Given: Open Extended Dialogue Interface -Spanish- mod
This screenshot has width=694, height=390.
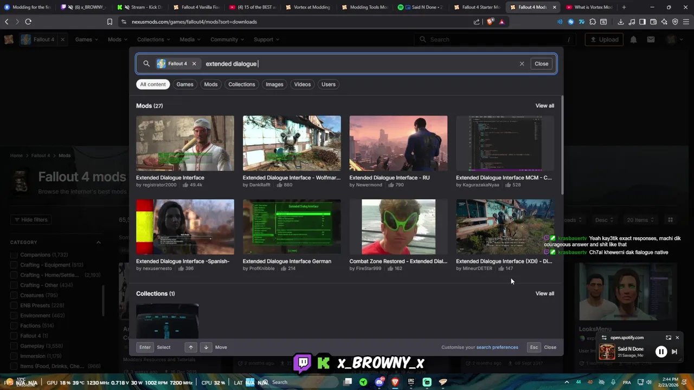Looking at the screenshot, I should 185,227.
